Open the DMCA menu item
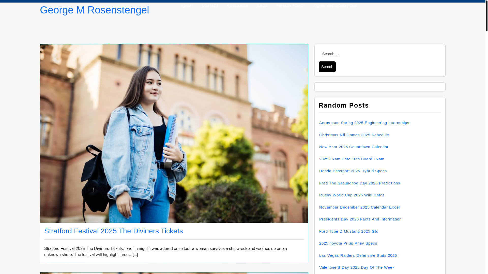This screenshot has width=488, height=274. 262,6
